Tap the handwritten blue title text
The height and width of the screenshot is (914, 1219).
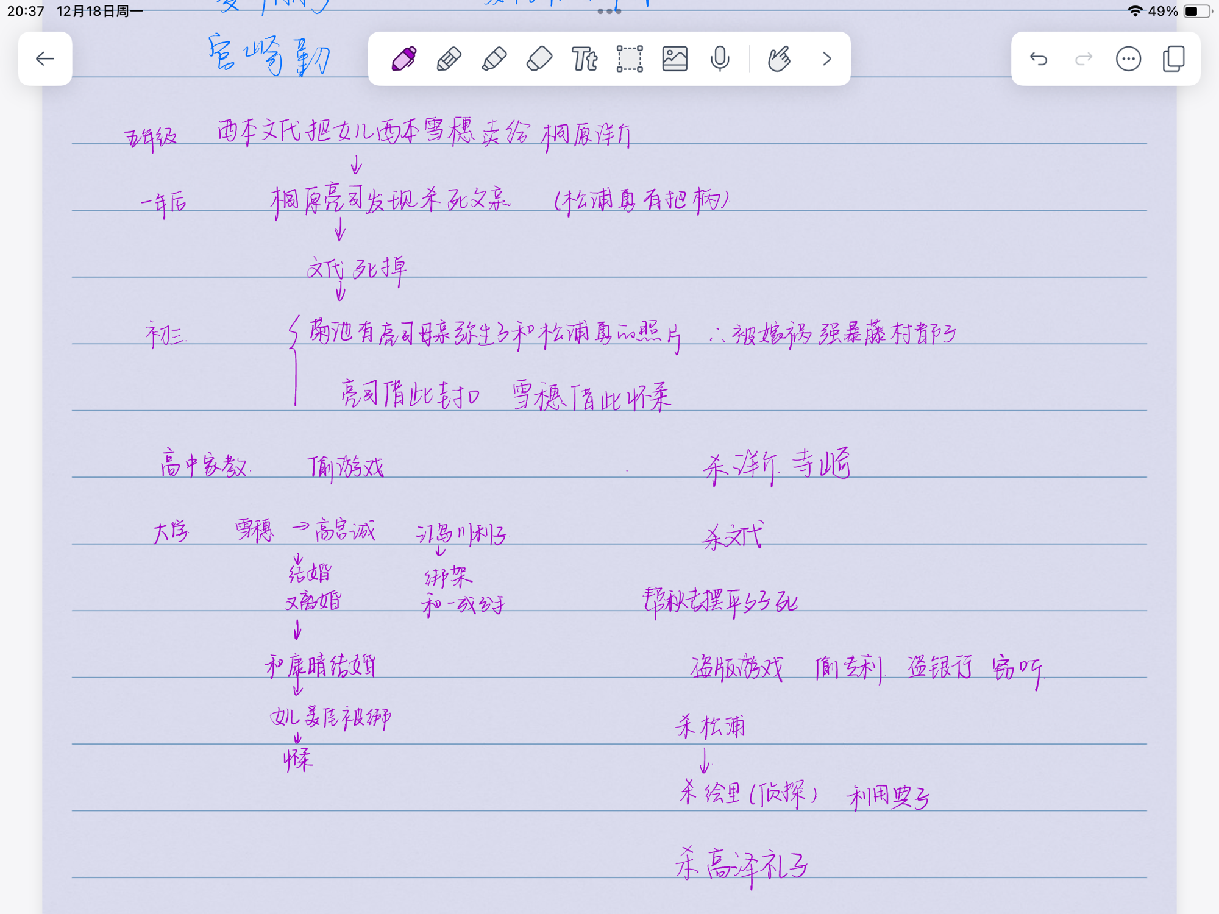pos(268,56)
